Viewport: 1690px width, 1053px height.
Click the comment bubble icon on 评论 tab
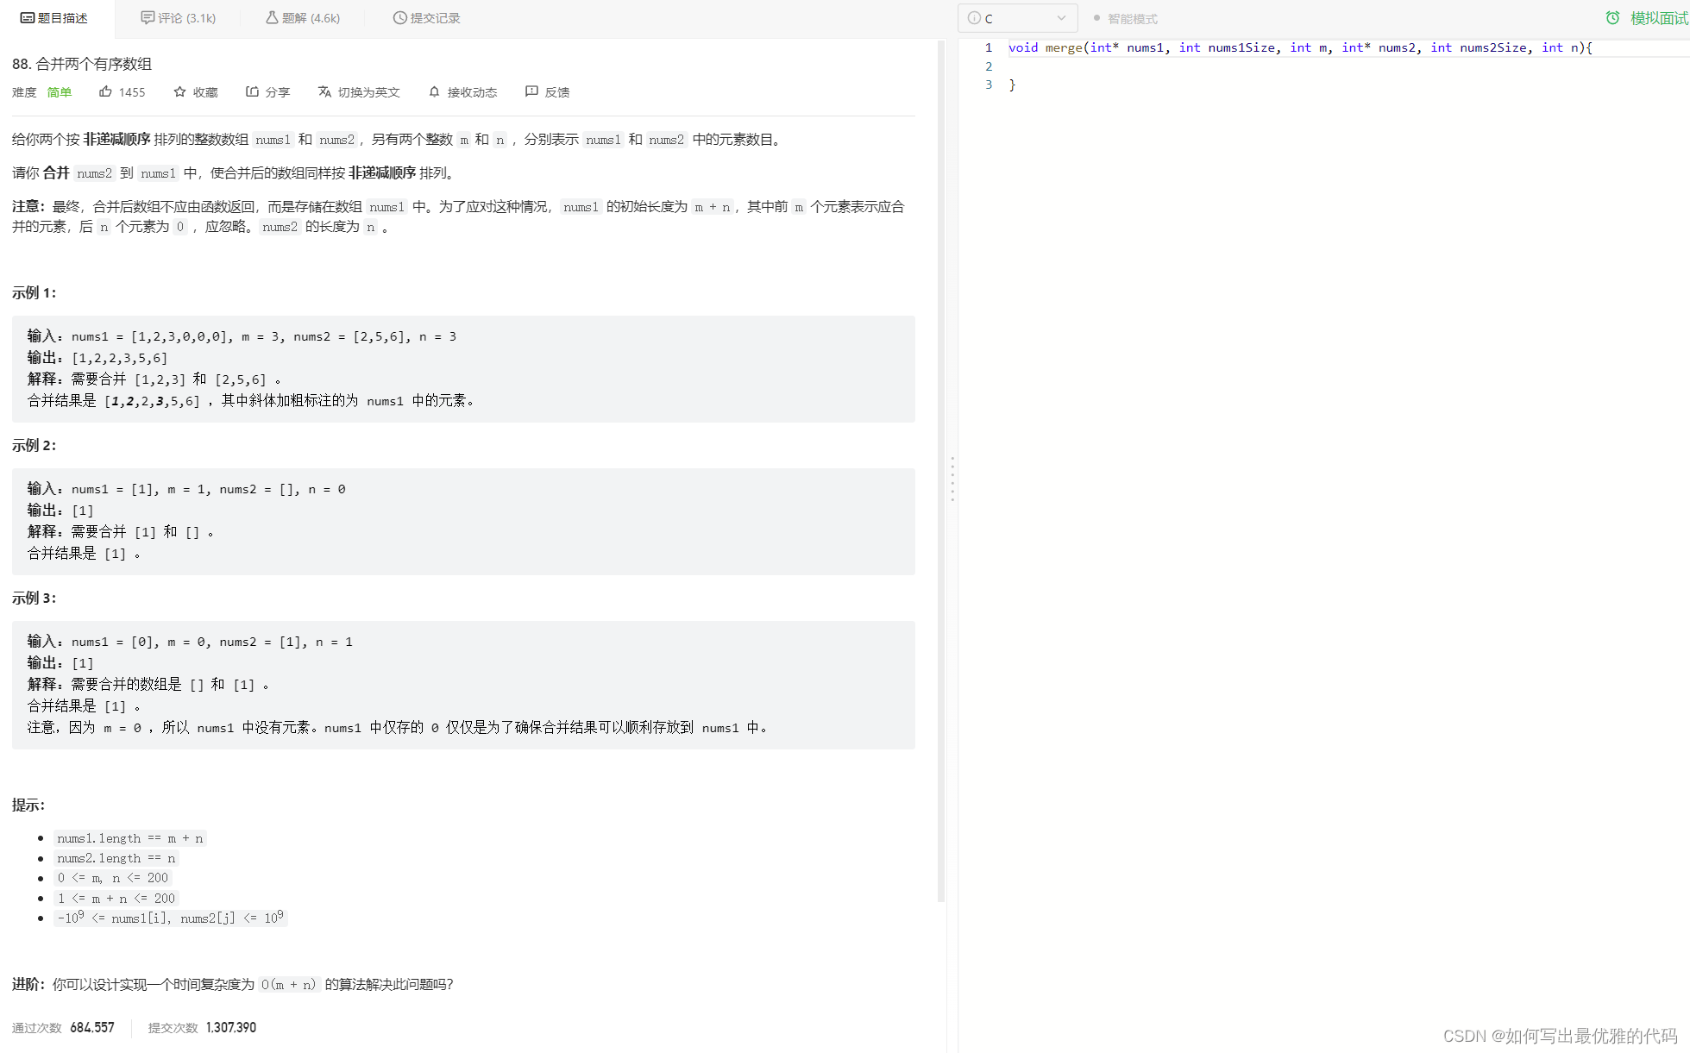click(x=148, y=18)
